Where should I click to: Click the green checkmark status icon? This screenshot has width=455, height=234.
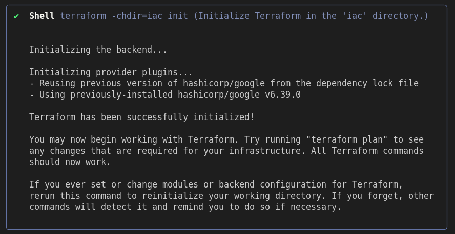pos(16,16)
